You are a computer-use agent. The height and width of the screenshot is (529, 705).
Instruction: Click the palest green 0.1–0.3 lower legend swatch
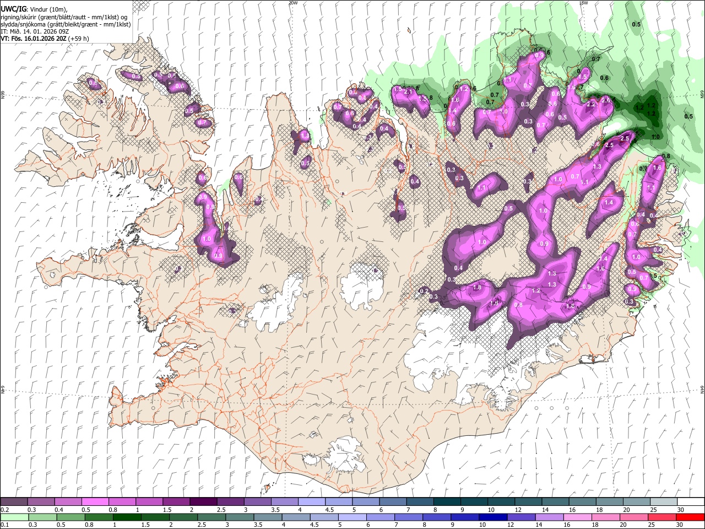pos(14,517)
